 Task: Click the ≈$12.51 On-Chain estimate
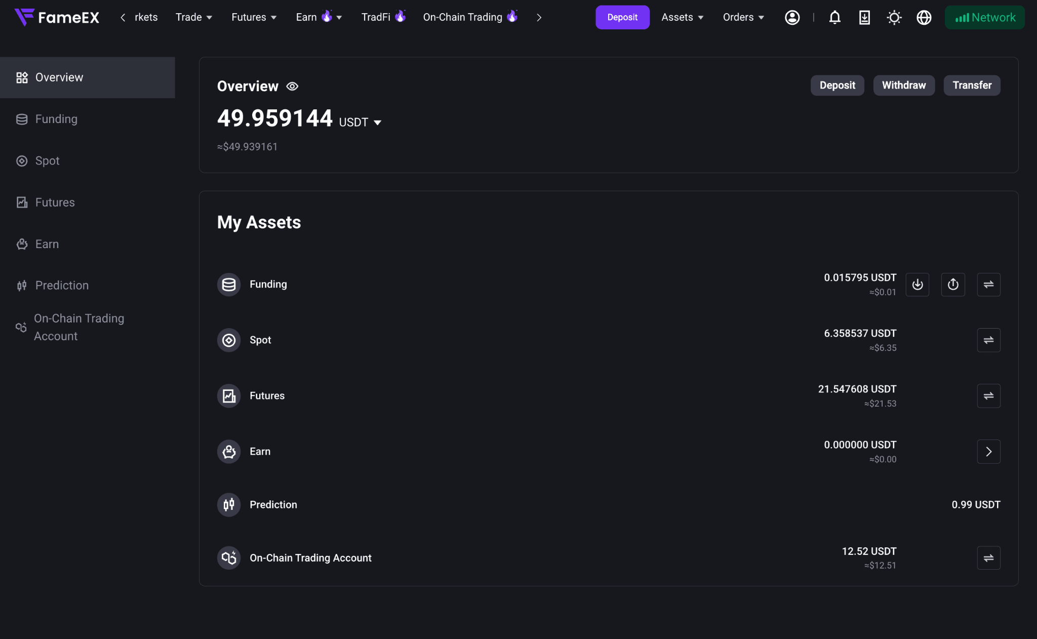880,566
